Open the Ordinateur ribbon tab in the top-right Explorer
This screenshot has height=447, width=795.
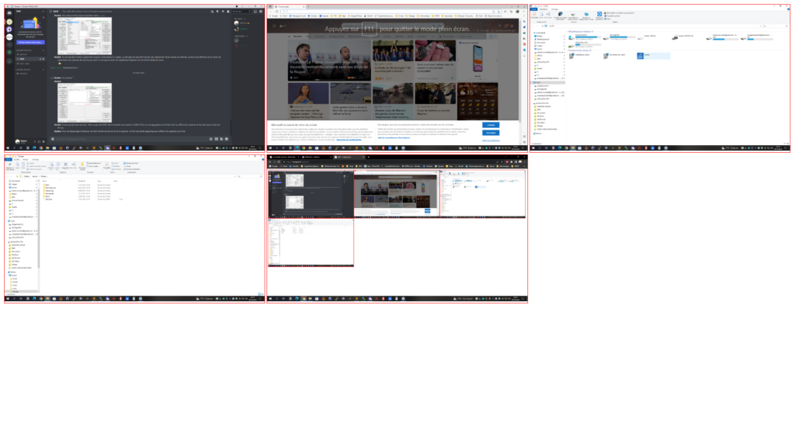pos(543,9)
